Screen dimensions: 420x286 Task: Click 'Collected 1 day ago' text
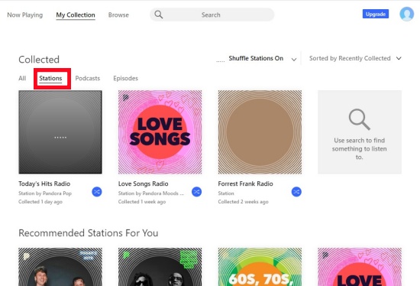pyautogui.click(x=40, y=202)
